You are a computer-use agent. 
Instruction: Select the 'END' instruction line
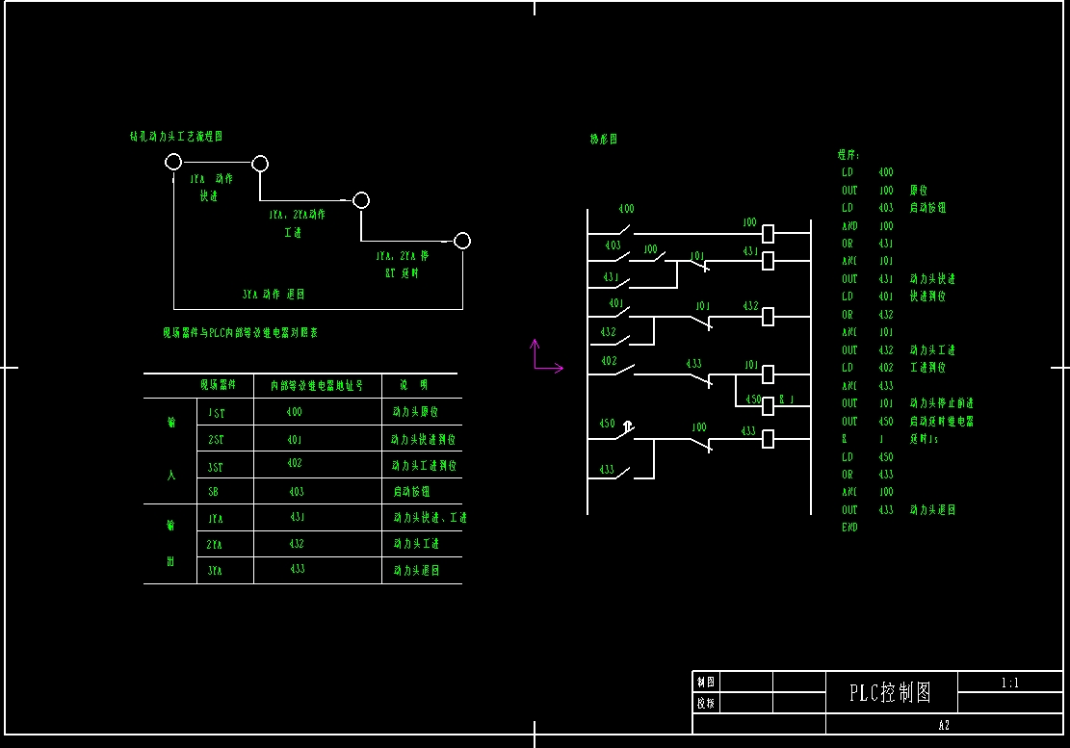click(x=849, y=528)
